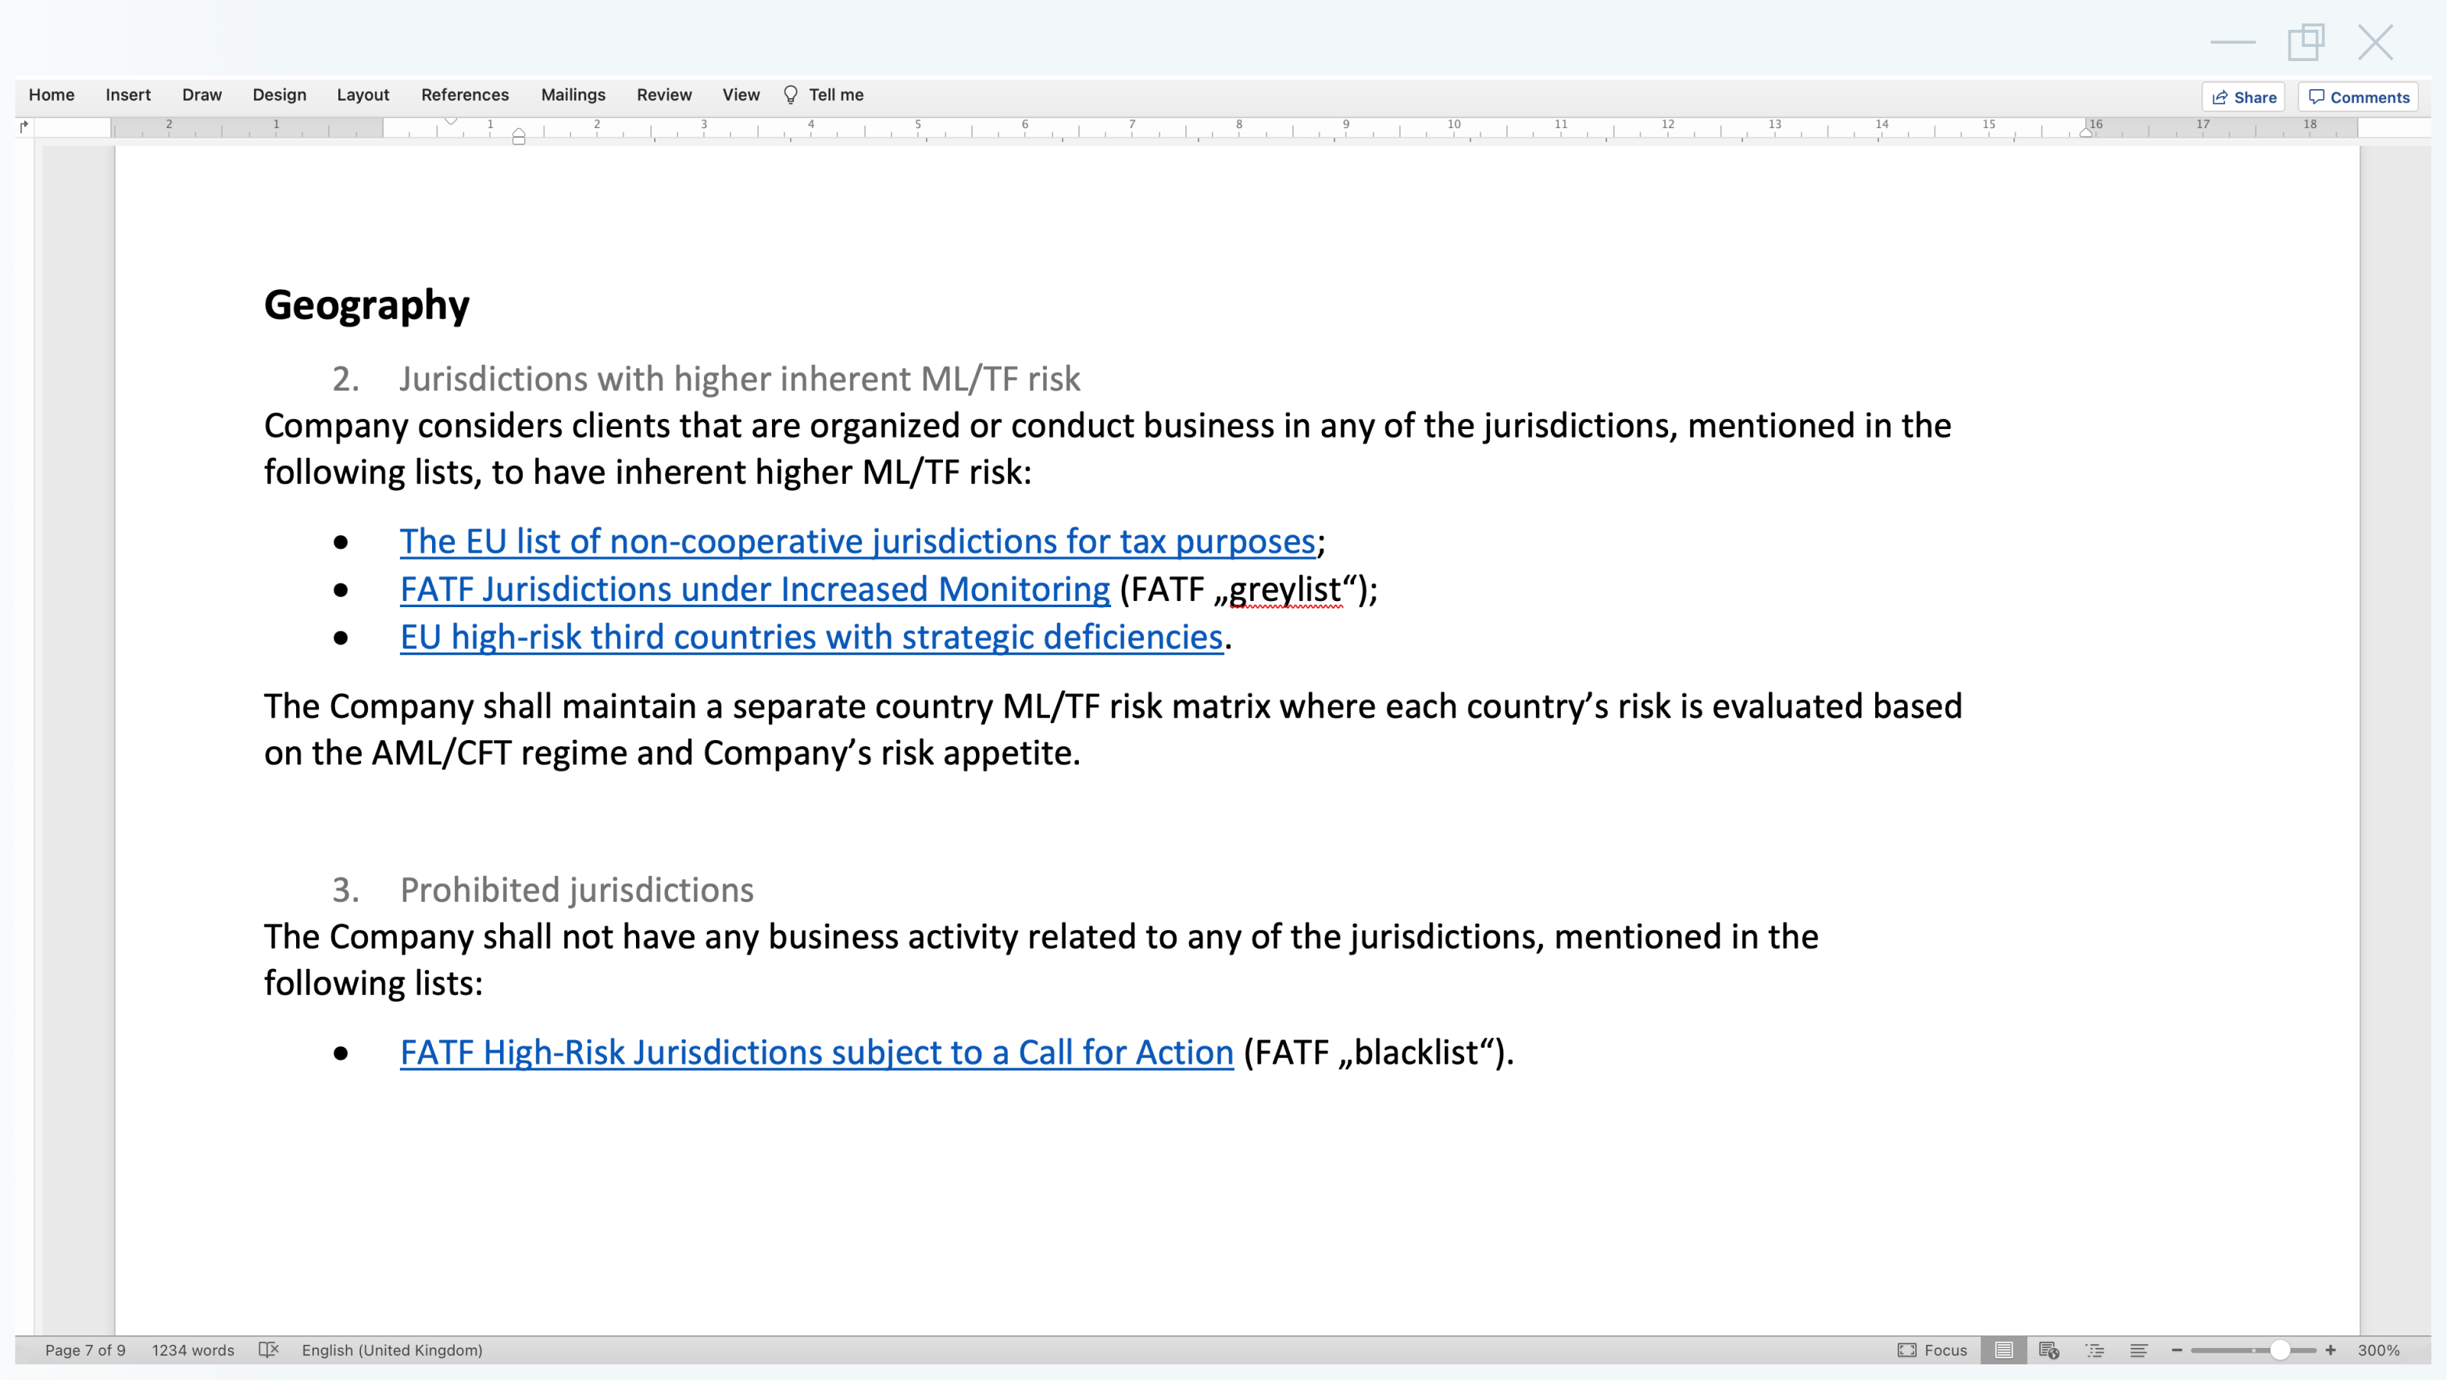This screenshot has width=2447, height=1380.
Task: Open the References menu tab
Action: [x=466, y=94]
